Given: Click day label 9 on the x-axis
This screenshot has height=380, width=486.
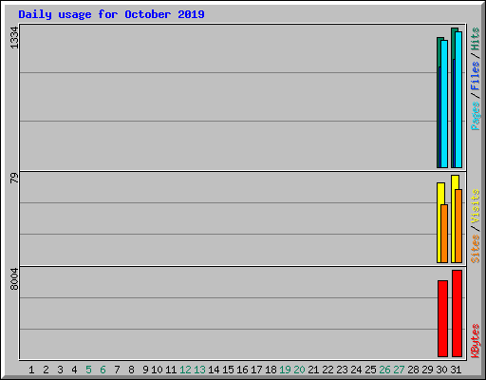Looking at the screenshot, I should [145, 370].
